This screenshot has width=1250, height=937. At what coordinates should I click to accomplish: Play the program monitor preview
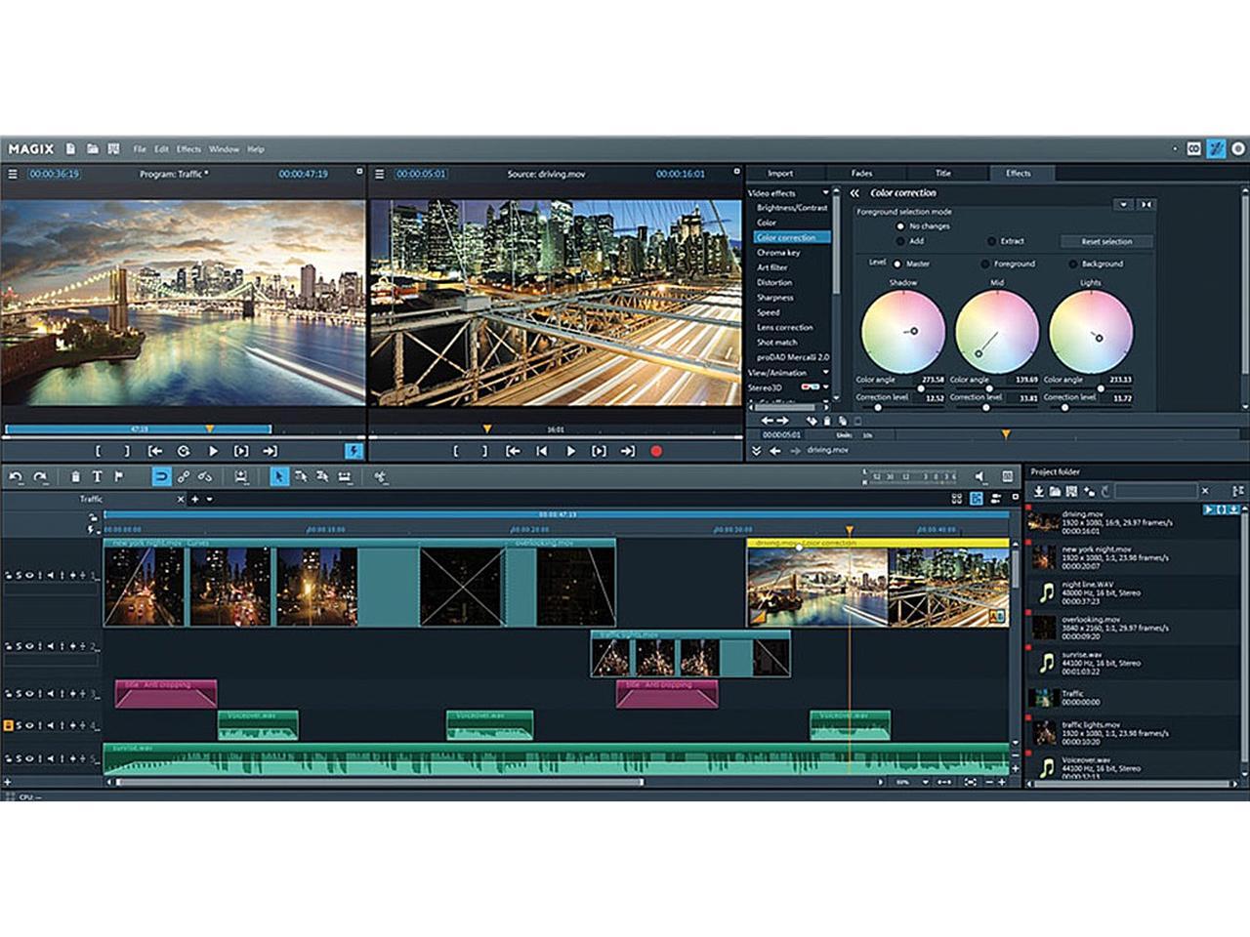pos(213,451)
